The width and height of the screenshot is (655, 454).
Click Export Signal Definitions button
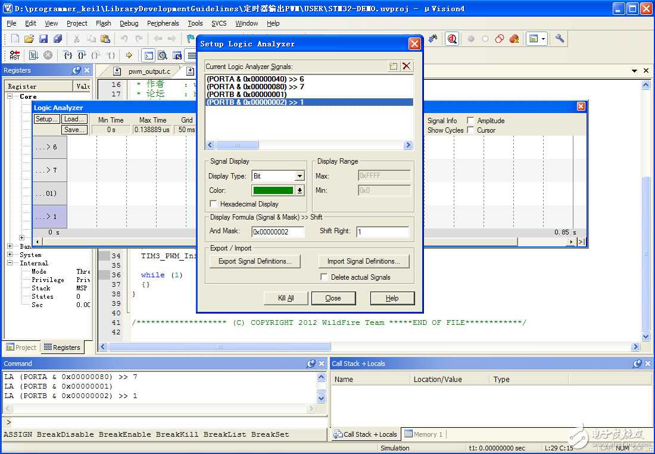pyautogui.click(x=255, y=261)
